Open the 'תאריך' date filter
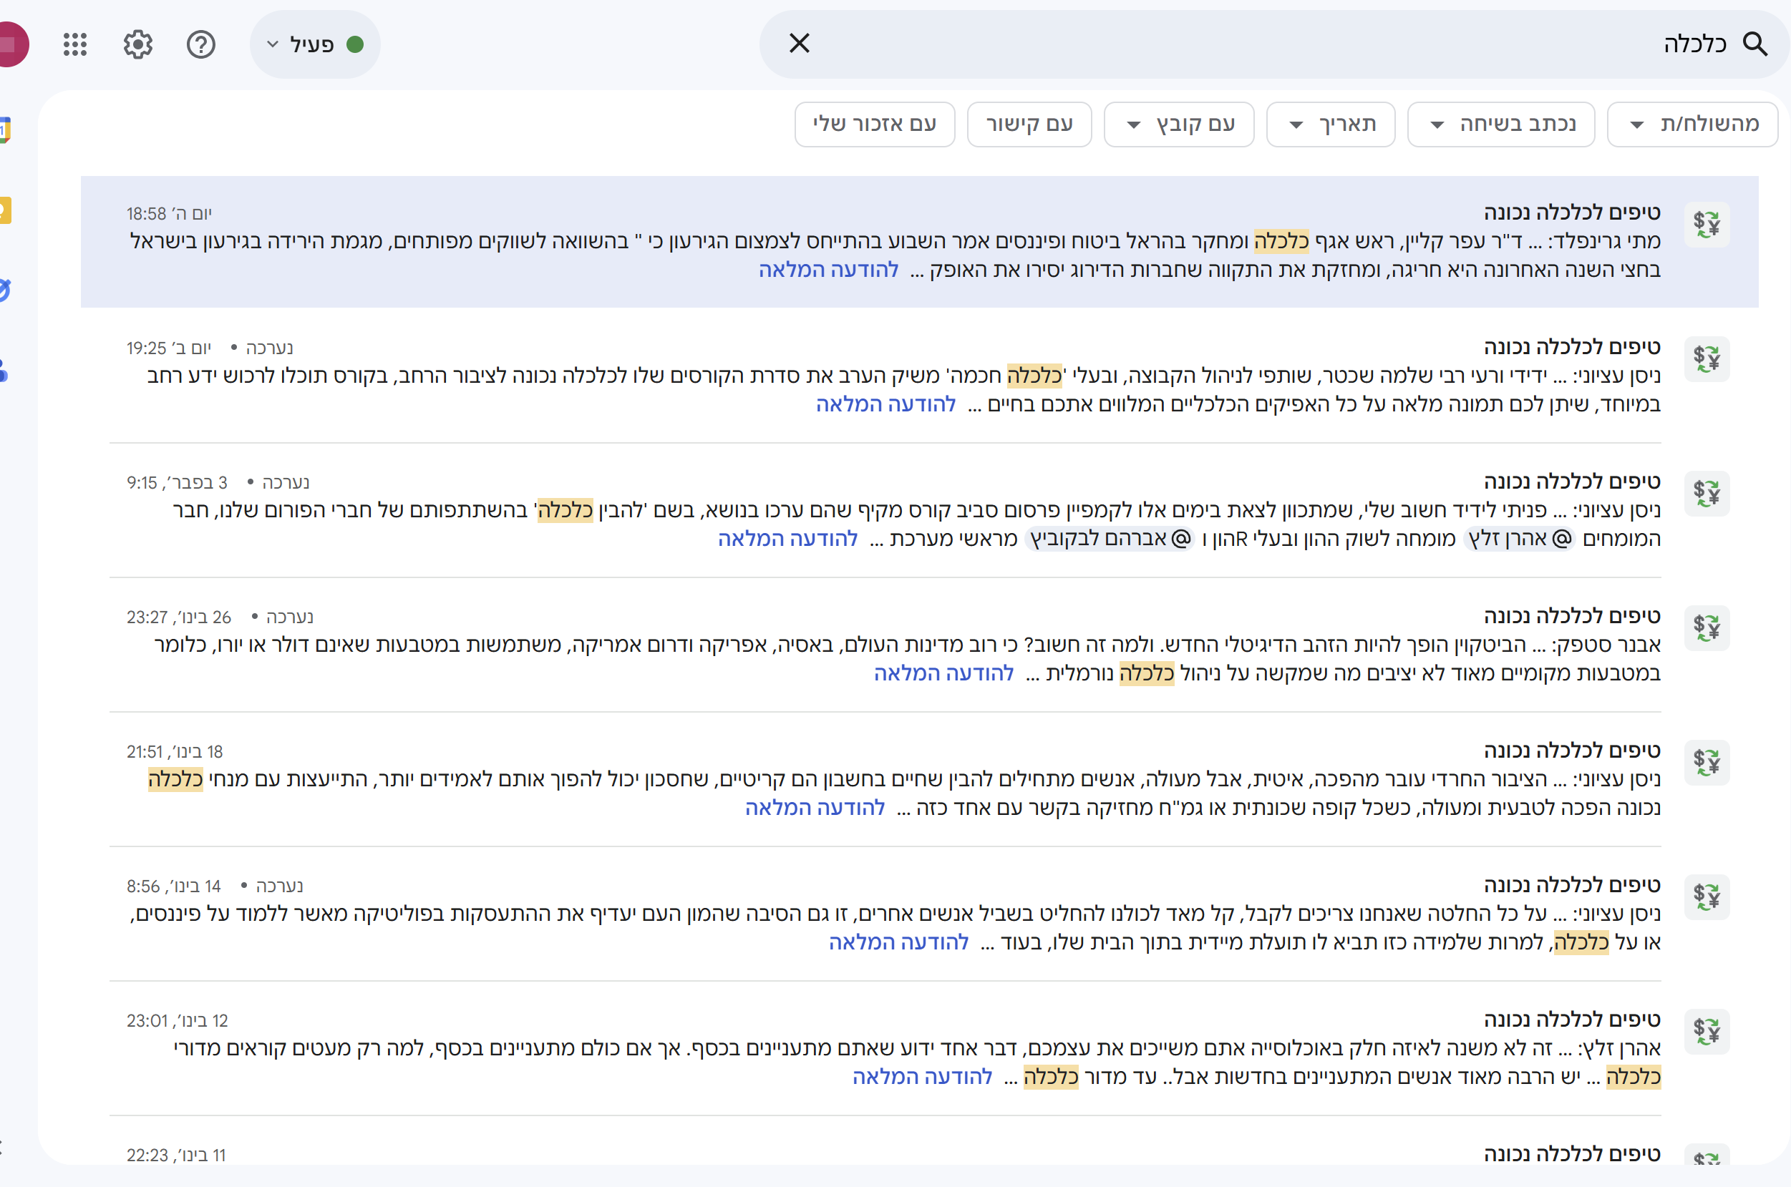 click(1330, 124)
